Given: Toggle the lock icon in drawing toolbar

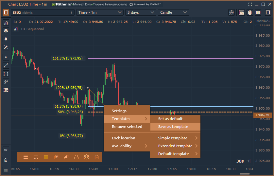Looking at the screenshot, I should 76,157.
